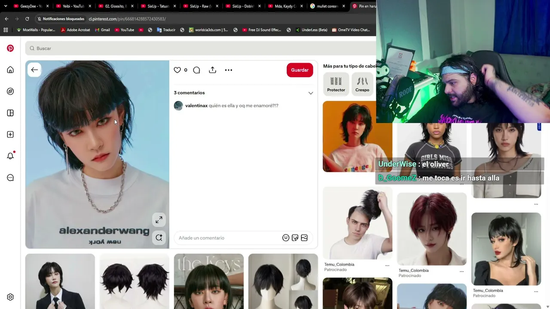Open the pin showing person in black suit
The image size is (550, 309).
pos(60,282)
